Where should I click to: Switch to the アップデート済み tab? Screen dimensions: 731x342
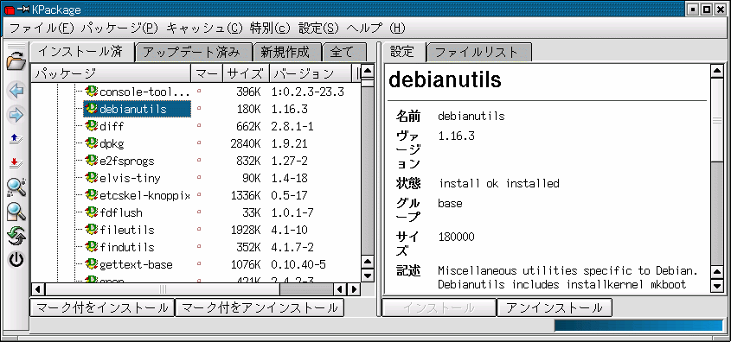pos(193,53)
